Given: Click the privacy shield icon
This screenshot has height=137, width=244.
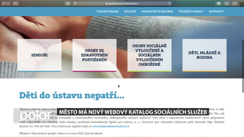Looking at the screenshot, I should pyautogui.click(x=68, y=3).
